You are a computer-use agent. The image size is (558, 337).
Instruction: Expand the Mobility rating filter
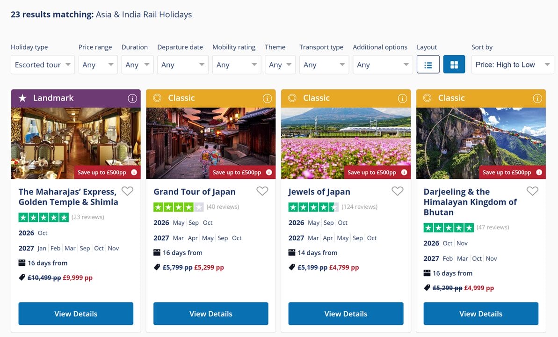click(237, 65)
